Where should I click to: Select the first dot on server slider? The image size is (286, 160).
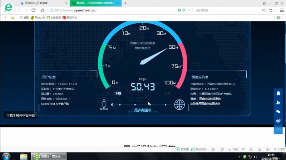(120, 105)
